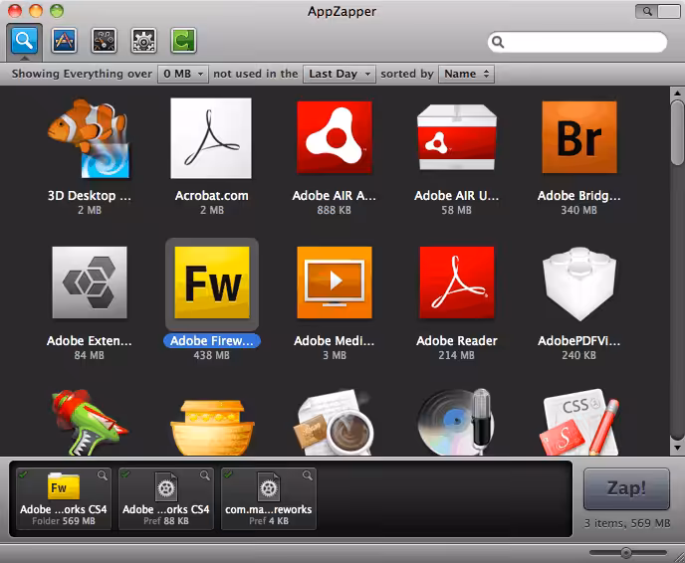Image resolution: width=685 pixels, height=563 pixels.
Task: Open the Applications view in toolbar
Action: click(65, 41)
